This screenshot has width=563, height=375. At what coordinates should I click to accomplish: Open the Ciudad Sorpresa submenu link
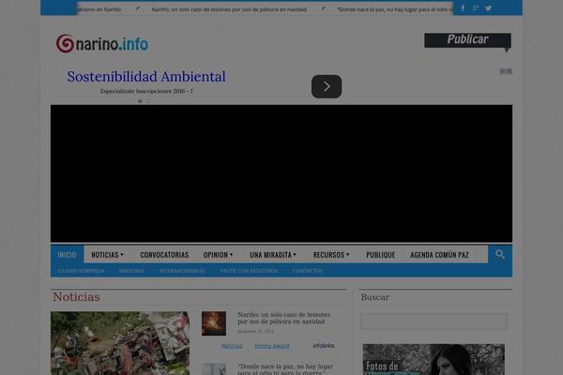(81, 271)
